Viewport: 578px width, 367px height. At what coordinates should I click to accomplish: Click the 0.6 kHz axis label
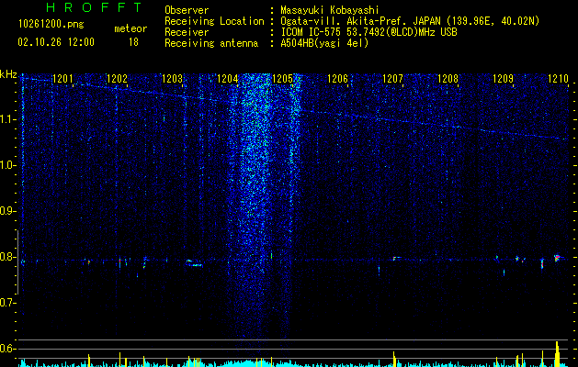coord(8,349)
